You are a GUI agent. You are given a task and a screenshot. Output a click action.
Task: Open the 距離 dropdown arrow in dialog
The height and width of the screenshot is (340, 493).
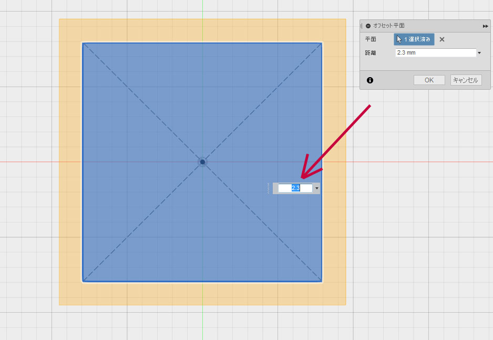click(x=479, y=53)
